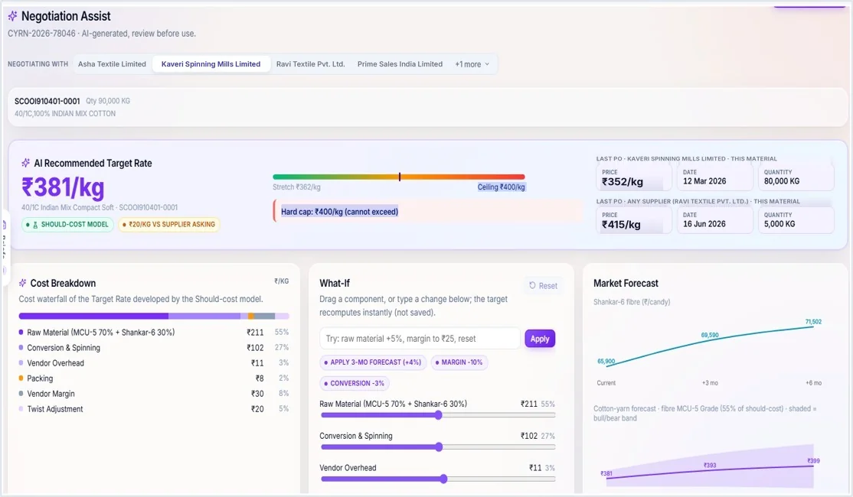Viewport: 853px width, 497px height.
Task: Click the Cost Breakdown sparkle icon
Action: (x=22, y=283)
